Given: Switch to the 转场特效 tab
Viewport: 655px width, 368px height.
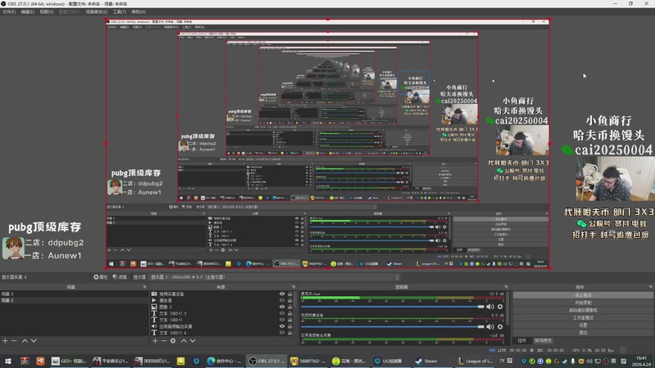Looking at the screenshot, I should pyautogui.click(x=543, y=341).
